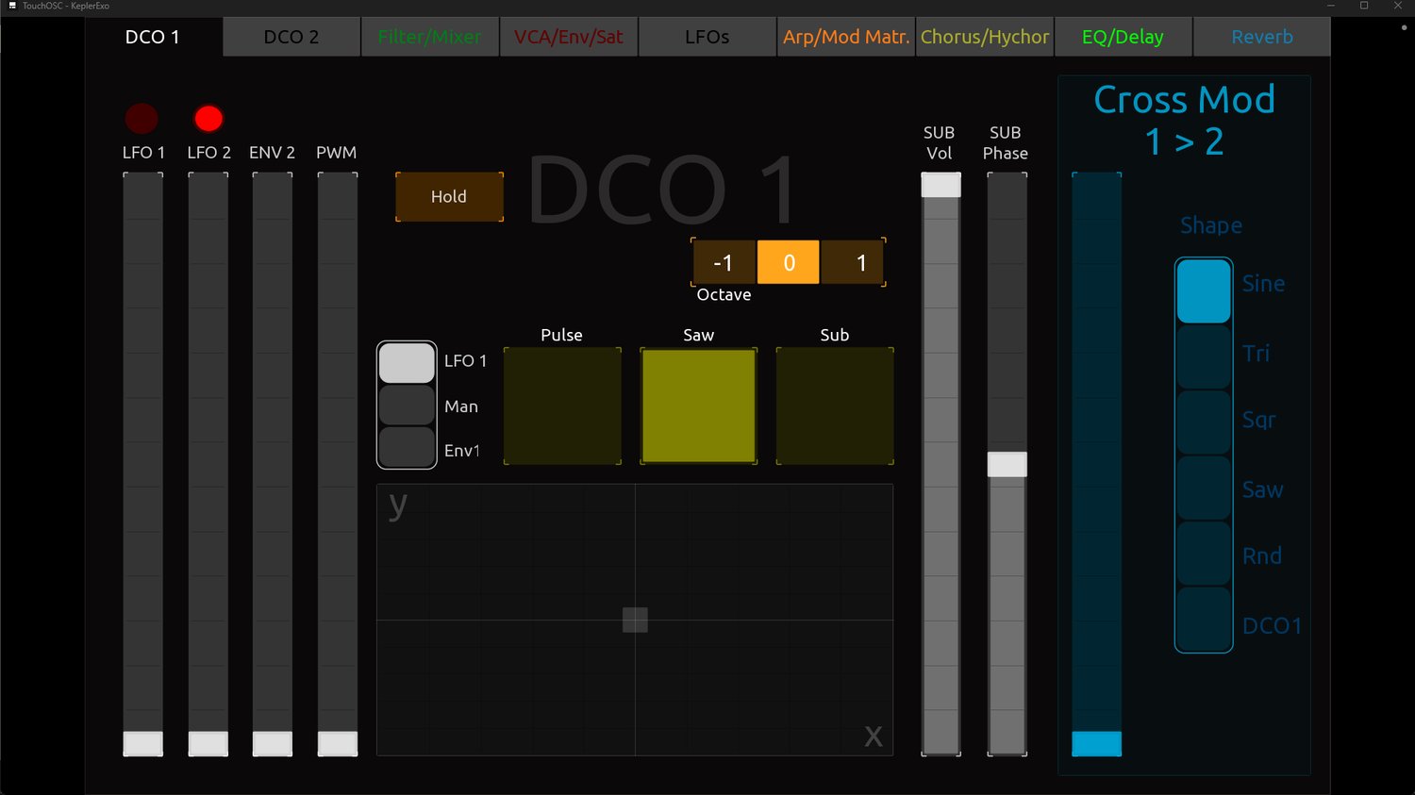Click the SUB Vol fader handle
Viewport: 1415px width, 795px height.
click(x=941, y=185)
